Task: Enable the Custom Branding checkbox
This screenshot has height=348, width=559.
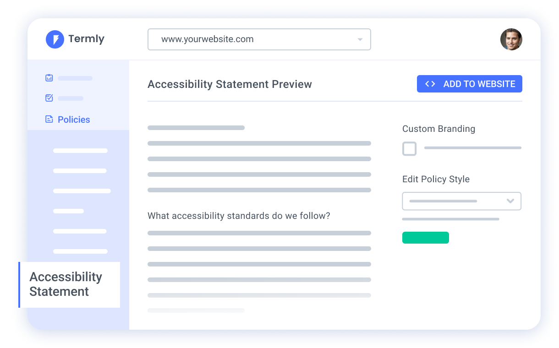Action: [x=409, y=149]
